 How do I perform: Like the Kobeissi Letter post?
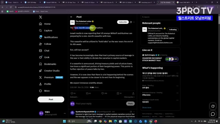[102, 93]
